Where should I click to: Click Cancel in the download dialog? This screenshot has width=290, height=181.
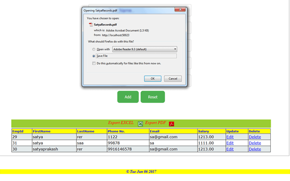click(173, 78)
